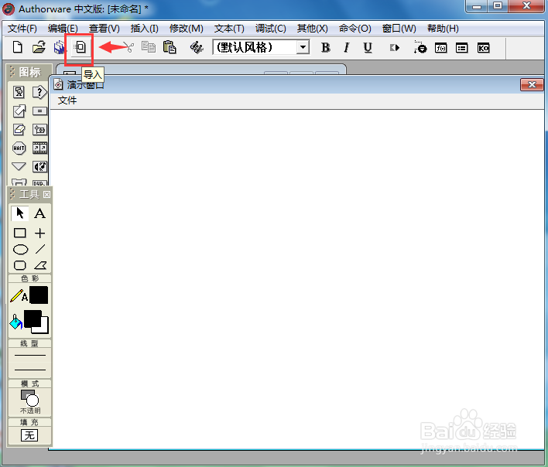
Task: Copy with the toolbar copy icon
Action: [149, 47]
